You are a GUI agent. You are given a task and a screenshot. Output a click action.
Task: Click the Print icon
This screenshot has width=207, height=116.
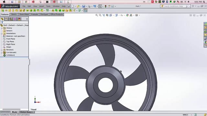point(89,6)
